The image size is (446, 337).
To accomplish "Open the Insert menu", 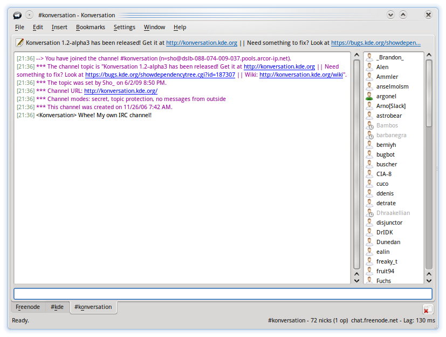I will point(59,27).
